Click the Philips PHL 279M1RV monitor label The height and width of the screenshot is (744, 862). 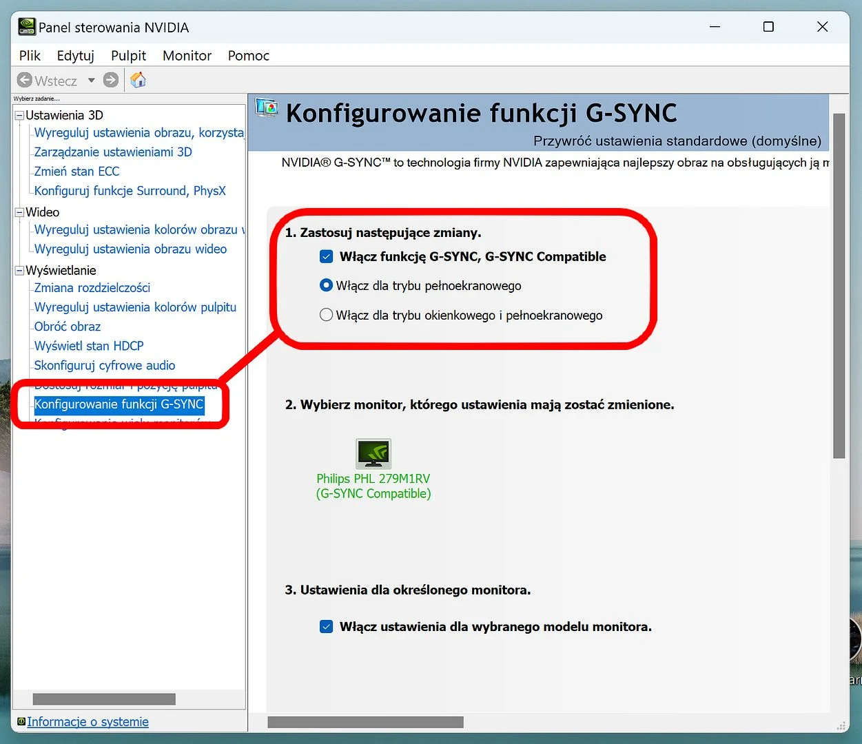pyautogui.click(x=373, y=486)
